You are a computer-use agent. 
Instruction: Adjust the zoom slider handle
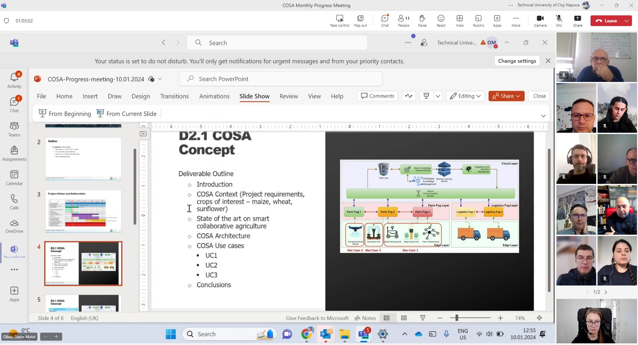[457, 318]
